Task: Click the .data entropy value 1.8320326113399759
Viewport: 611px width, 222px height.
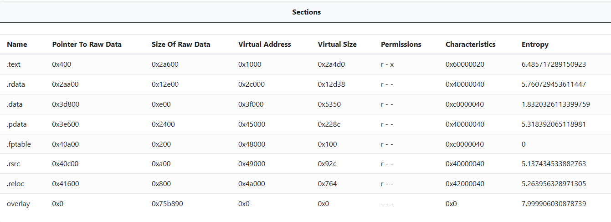Action: pos(555,104)
